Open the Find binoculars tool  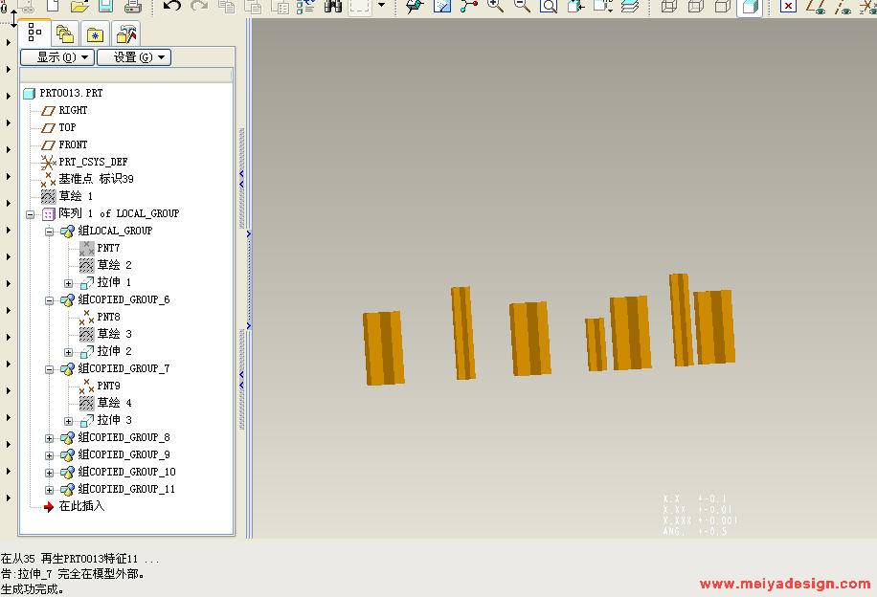coord(333,6)
